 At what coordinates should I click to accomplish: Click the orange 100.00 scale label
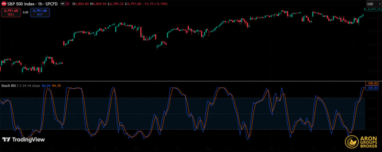pos(372,83)
